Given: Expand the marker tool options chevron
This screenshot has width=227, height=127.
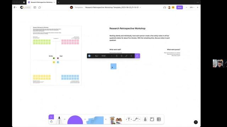Looking at the screenshot, I should click(65, 119).
